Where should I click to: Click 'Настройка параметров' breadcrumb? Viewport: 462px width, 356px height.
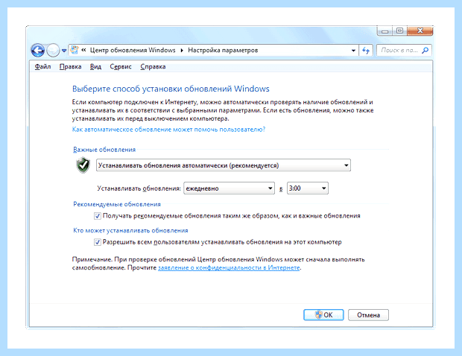tap(223, 51)
